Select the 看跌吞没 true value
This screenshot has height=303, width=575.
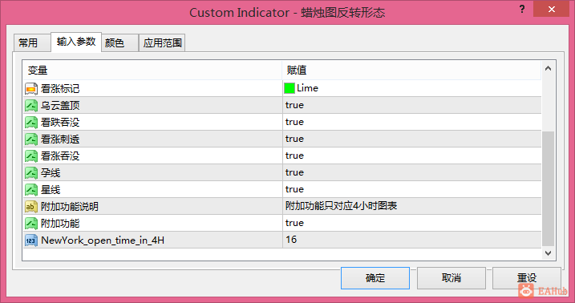pyautogui.click(x=294, y=122)
